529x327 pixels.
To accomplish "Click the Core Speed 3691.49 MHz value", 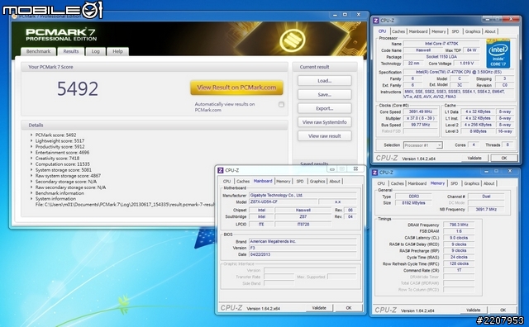I will [x=421, y=112].
